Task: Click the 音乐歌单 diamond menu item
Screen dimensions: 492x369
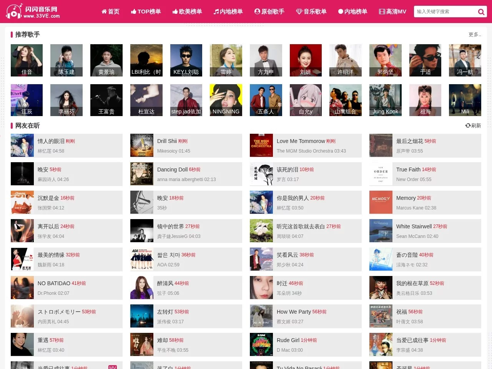Action: 311,12
